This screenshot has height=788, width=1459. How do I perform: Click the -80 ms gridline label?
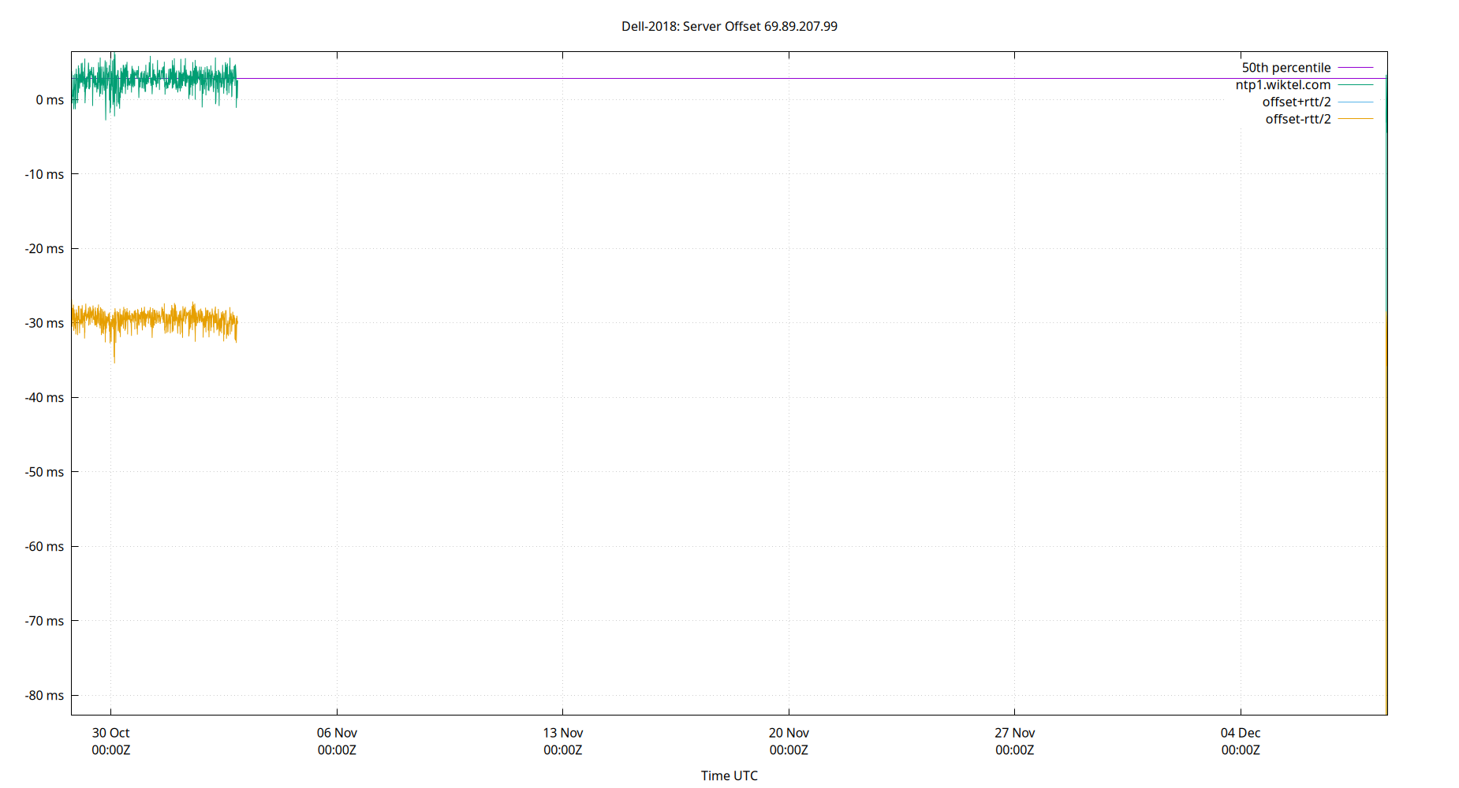click(43, 696)
